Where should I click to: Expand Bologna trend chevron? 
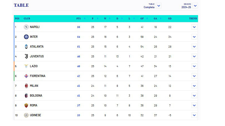(x=194, y=95)
